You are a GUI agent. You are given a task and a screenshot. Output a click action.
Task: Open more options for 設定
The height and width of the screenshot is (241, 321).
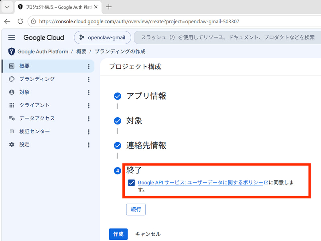pos(89,145)
